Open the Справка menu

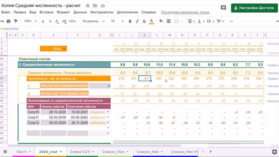pos(149,12)
